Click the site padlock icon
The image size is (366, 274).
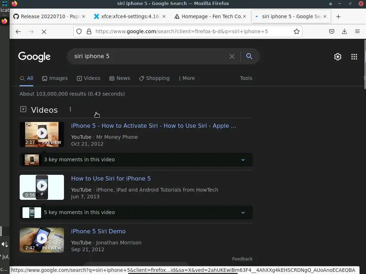pos(89,31)
